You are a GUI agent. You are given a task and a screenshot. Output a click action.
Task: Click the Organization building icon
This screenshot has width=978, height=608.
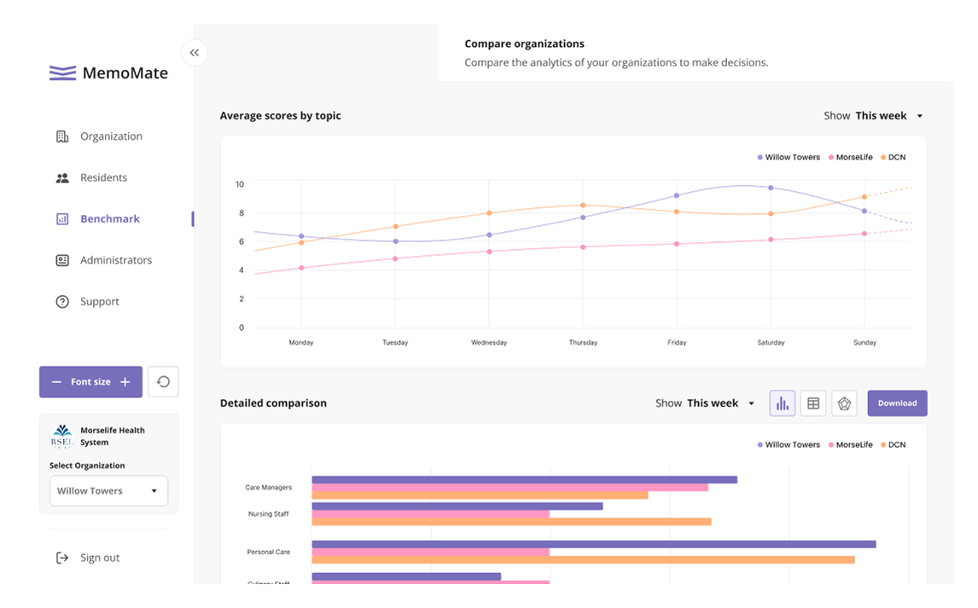62,136
